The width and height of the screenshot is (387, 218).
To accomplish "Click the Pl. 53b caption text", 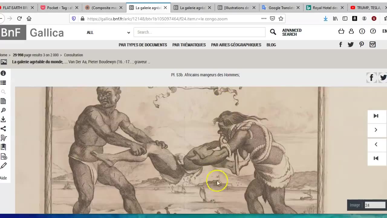I will (x=205, y=75).
